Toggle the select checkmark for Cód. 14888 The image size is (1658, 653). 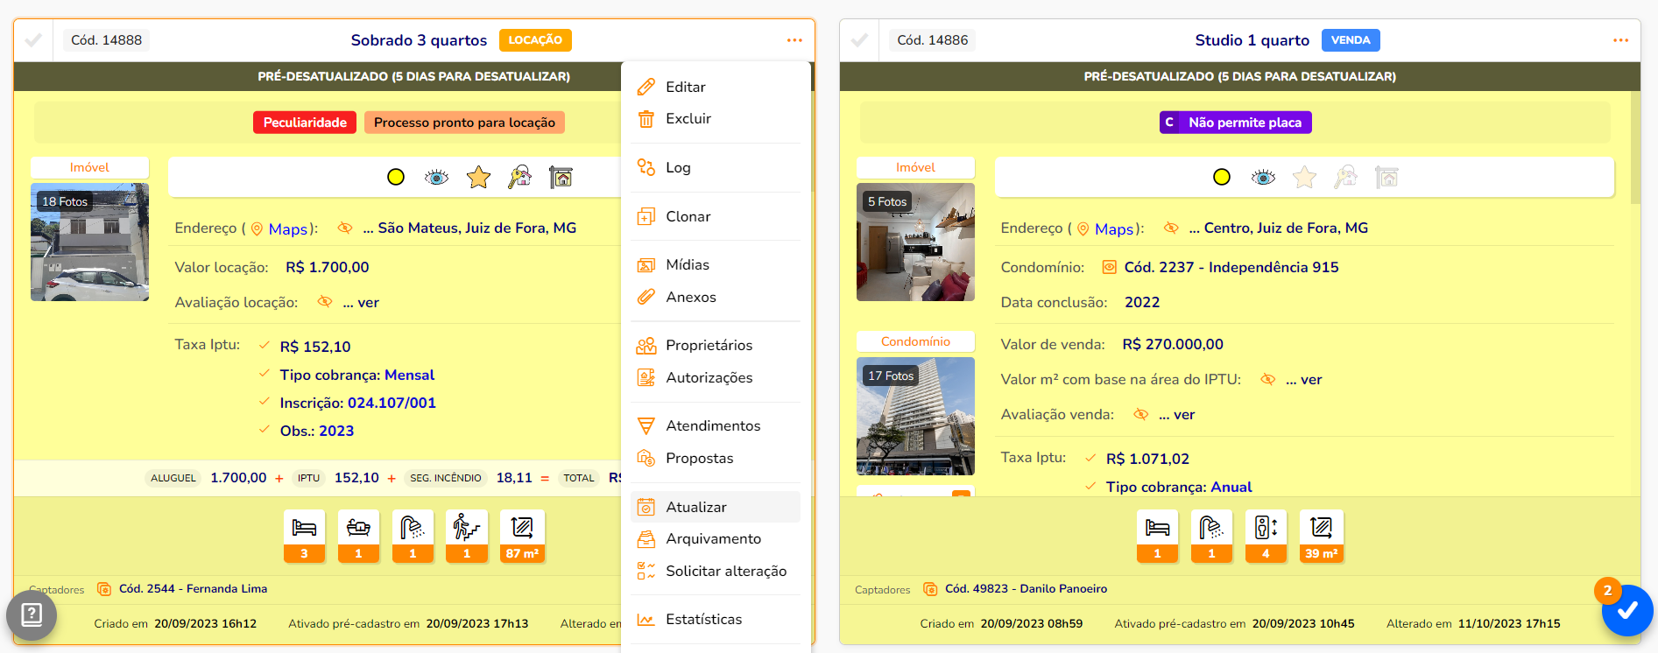(33, 40)
